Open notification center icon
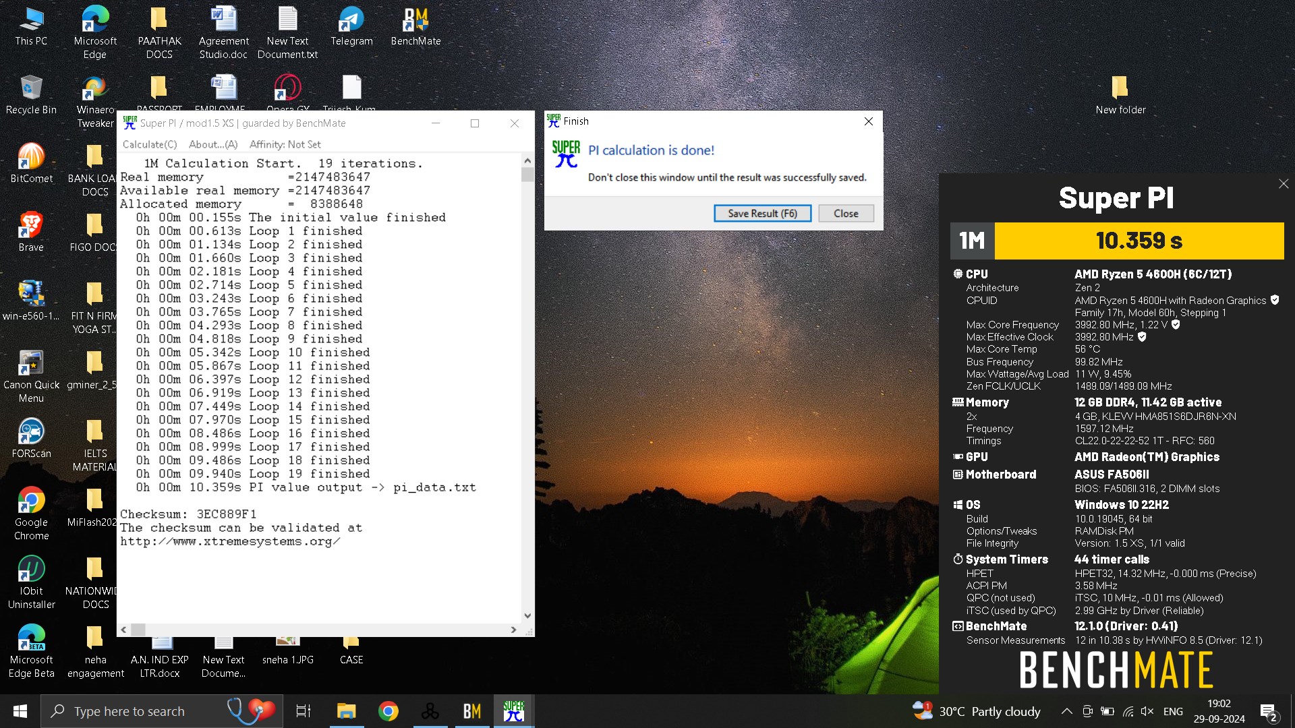Screen dimensions: 1295x728 click(1269, 711)
